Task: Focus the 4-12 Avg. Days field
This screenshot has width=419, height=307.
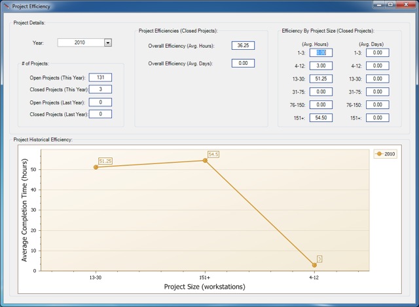Action: click(378, 66)
